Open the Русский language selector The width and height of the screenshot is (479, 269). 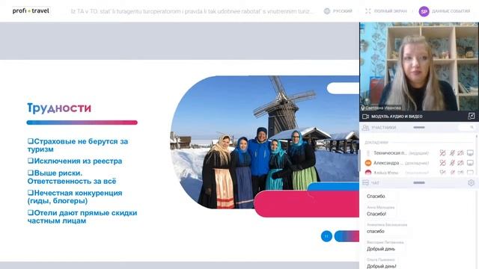343,11
